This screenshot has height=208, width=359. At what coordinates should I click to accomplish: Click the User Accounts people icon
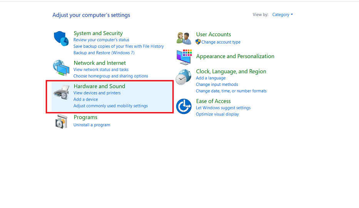coord(184,38)
